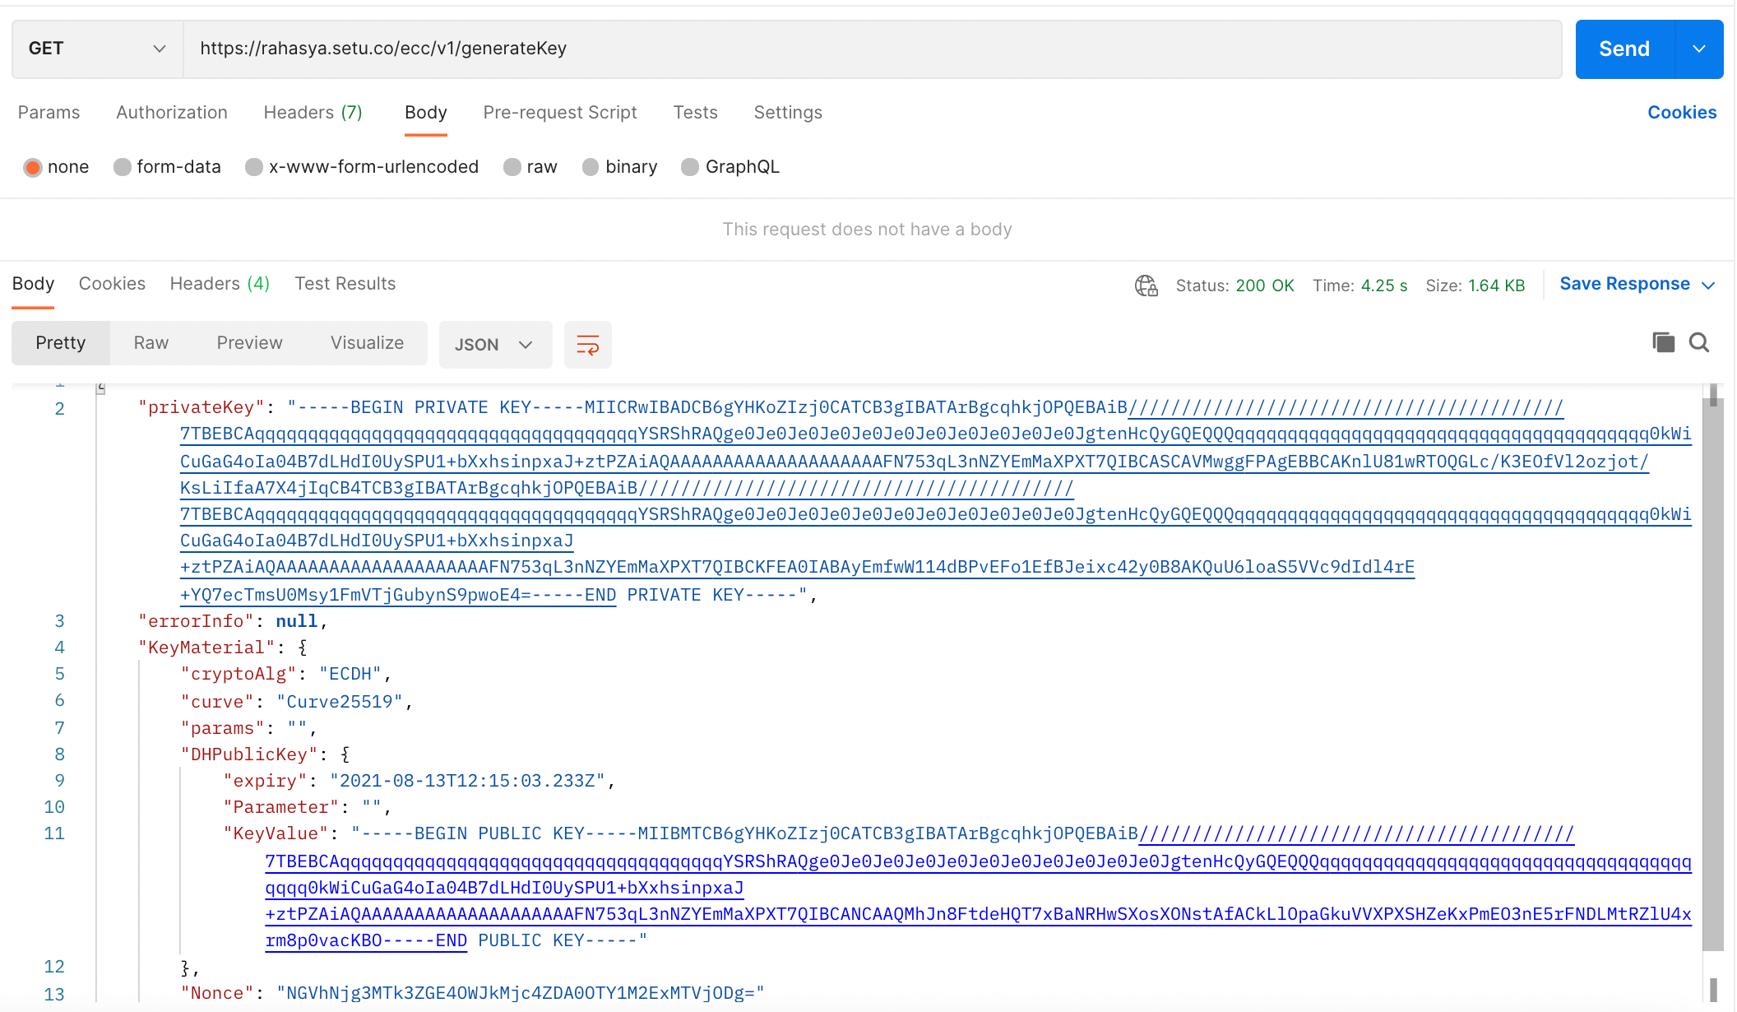Select the form-data radio option
The image size is (1737, 1012).
tap(123, 167)
